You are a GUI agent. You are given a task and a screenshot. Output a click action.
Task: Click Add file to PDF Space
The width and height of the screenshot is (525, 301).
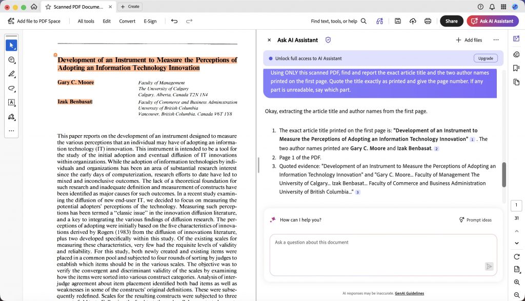34,21
